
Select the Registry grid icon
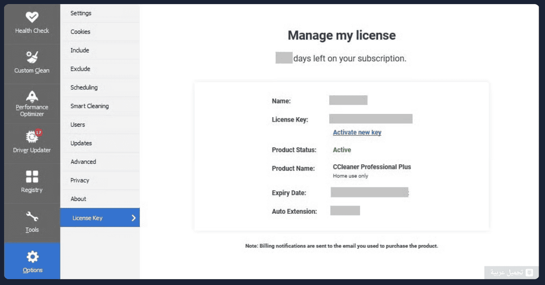point(32,177)
